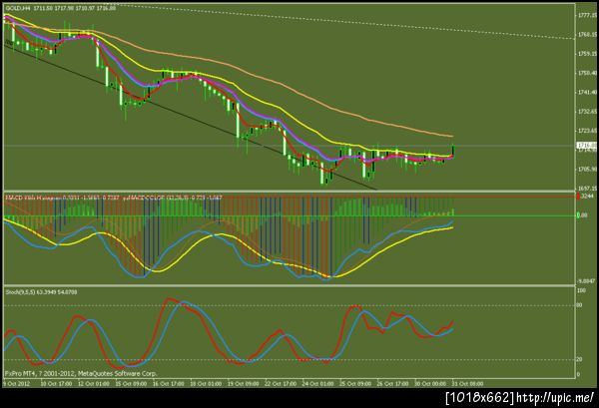The image size is (599, 408).
Task: Click the 30 Oct 00:00 time label
Action: point(430,384)
